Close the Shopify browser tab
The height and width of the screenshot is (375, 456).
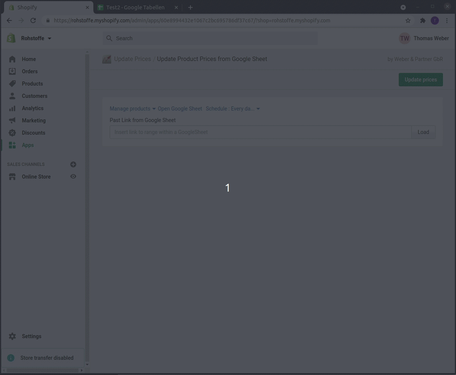pos(88,7)
